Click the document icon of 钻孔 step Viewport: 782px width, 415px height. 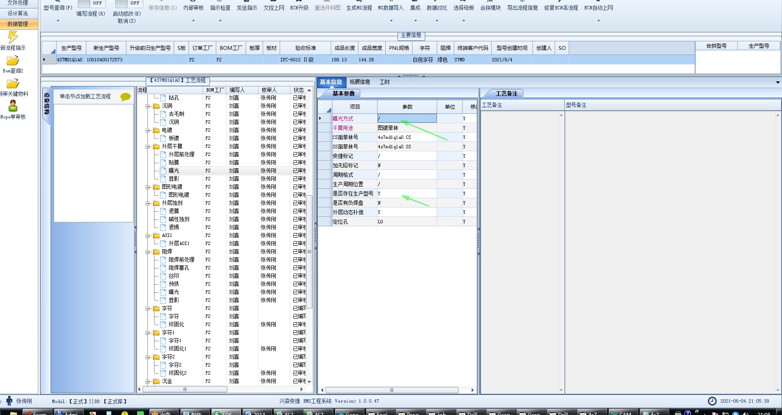(x=163, y=98)
